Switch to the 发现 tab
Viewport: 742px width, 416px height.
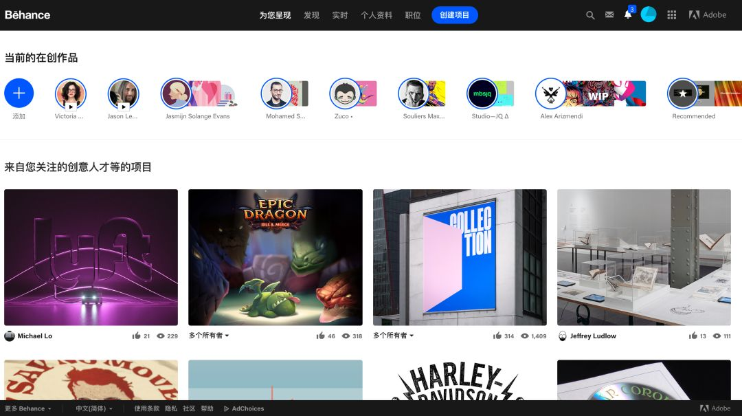coord(311,15)
